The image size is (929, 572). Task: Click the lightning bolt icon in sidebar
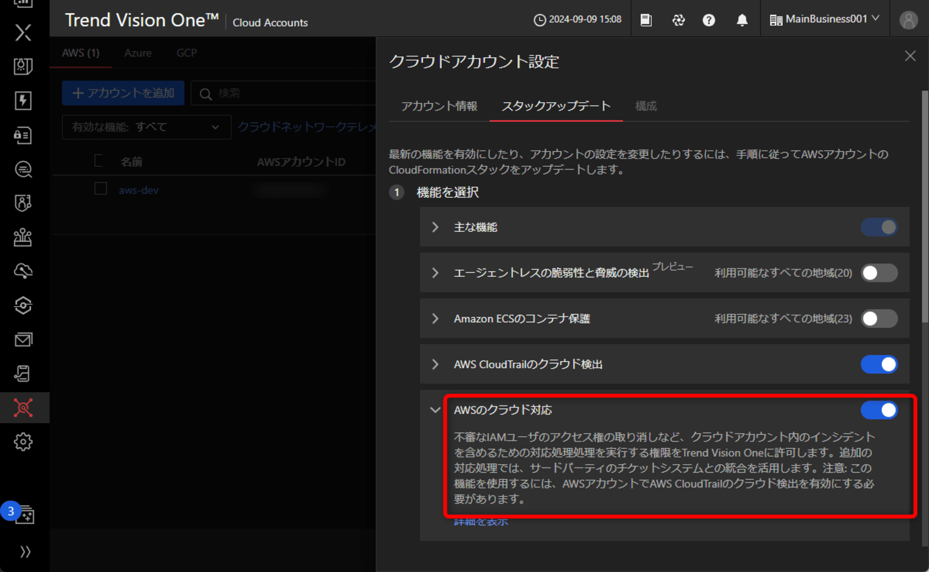tap(23, 99)
